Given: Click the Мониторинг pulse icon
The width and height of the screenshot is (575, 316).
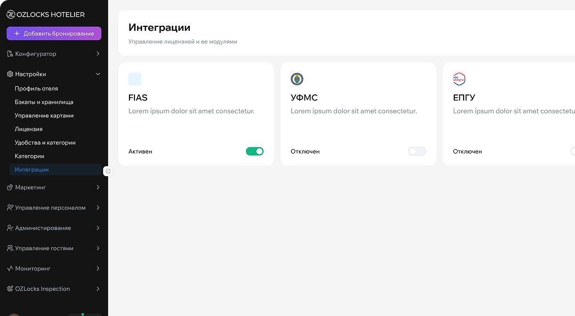Looking at the screenshot, I should [10, 269].
